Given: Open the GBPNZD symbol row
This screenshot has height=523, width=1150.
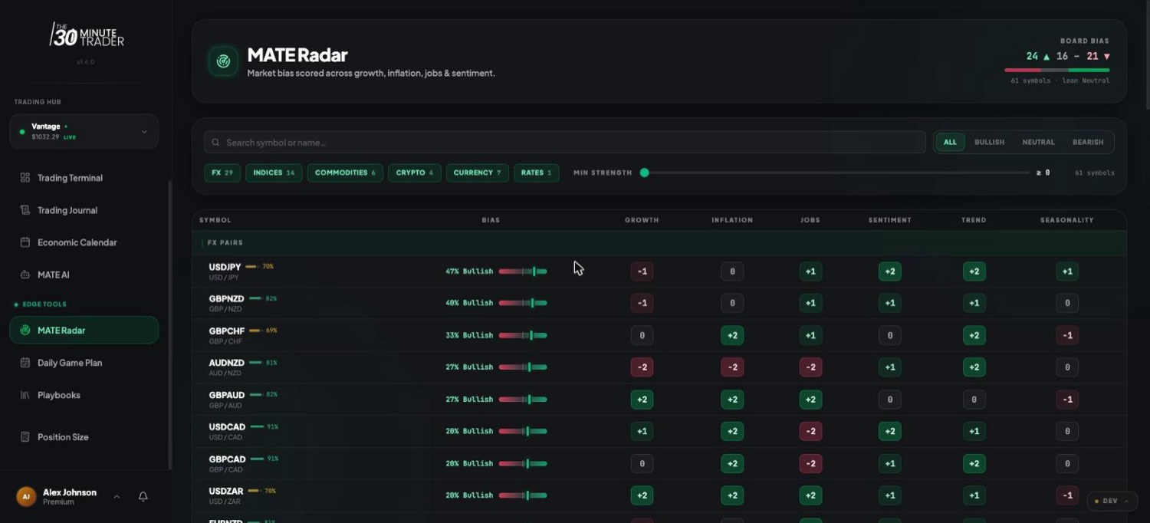Looking at the screenshot, I should coord(659,304).
